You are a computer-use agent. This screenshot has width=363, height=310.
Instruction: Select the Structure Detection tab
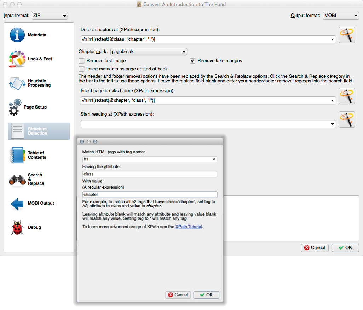(39, 131)
